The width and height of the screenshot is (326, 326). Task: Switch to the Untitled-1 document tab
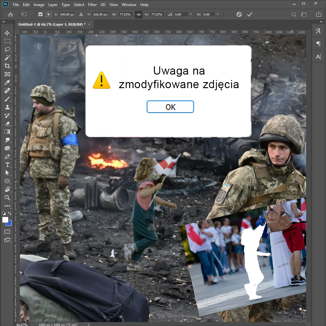52,24
